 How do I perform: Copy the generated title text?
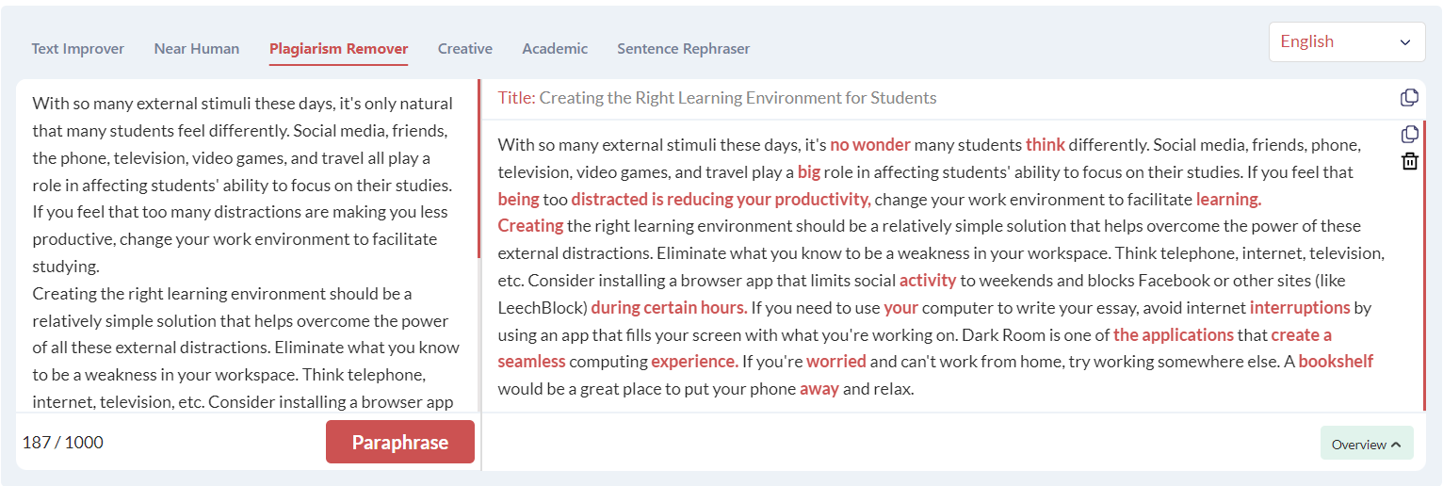coord(1409,98)
